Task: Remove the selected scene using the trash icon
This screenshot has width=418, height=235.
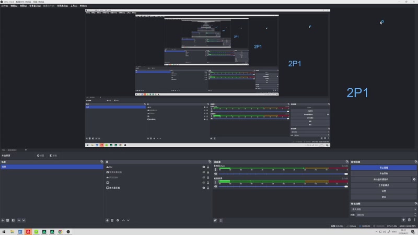Action: pos(8,220)
